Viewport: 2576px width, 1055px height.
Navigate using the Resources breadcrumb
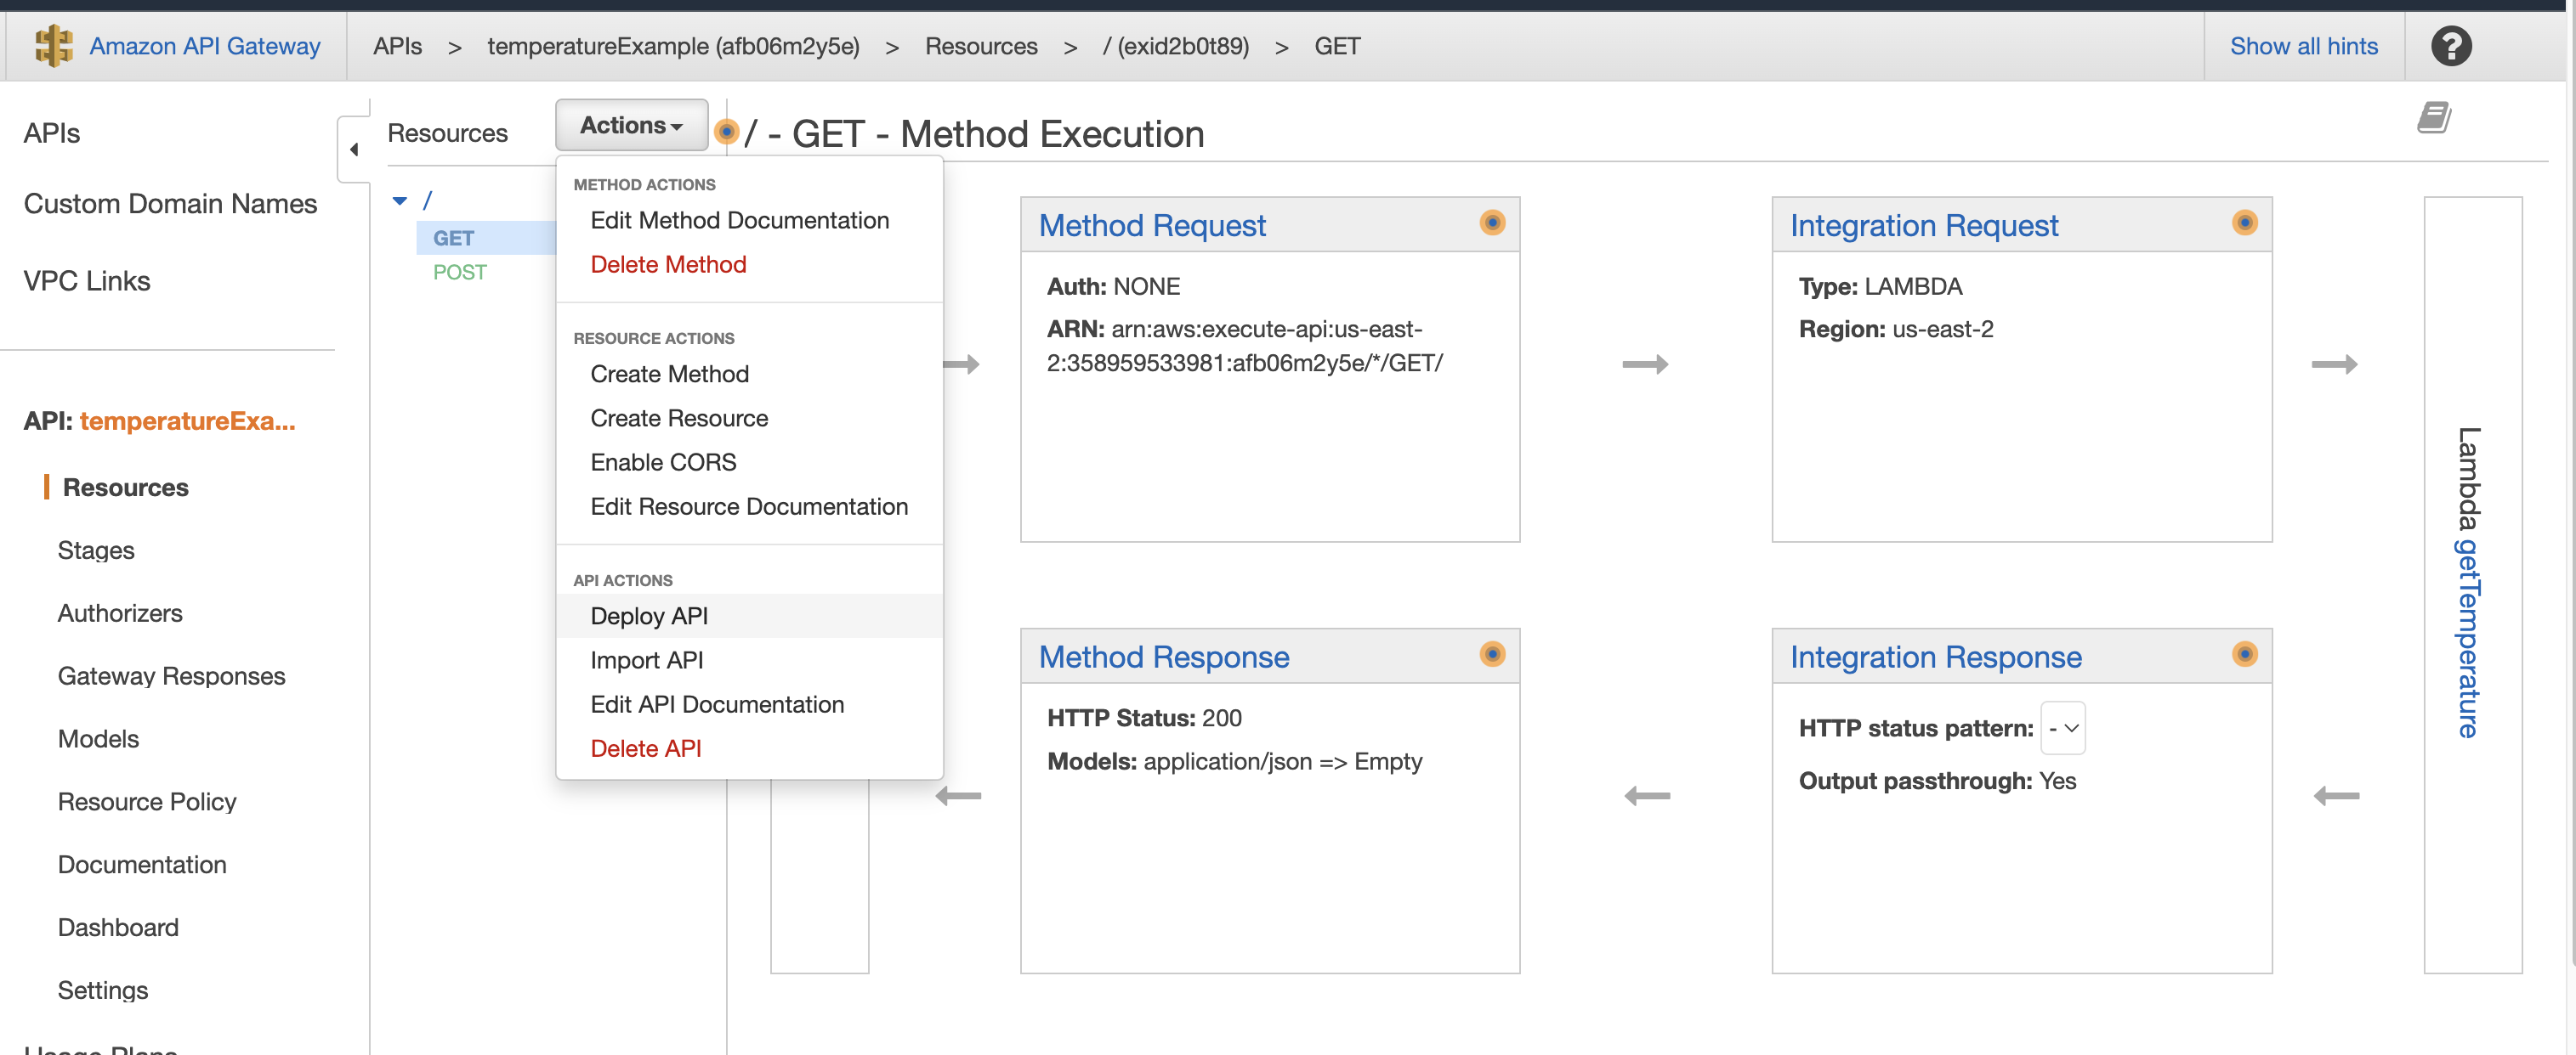pos(981,45)
